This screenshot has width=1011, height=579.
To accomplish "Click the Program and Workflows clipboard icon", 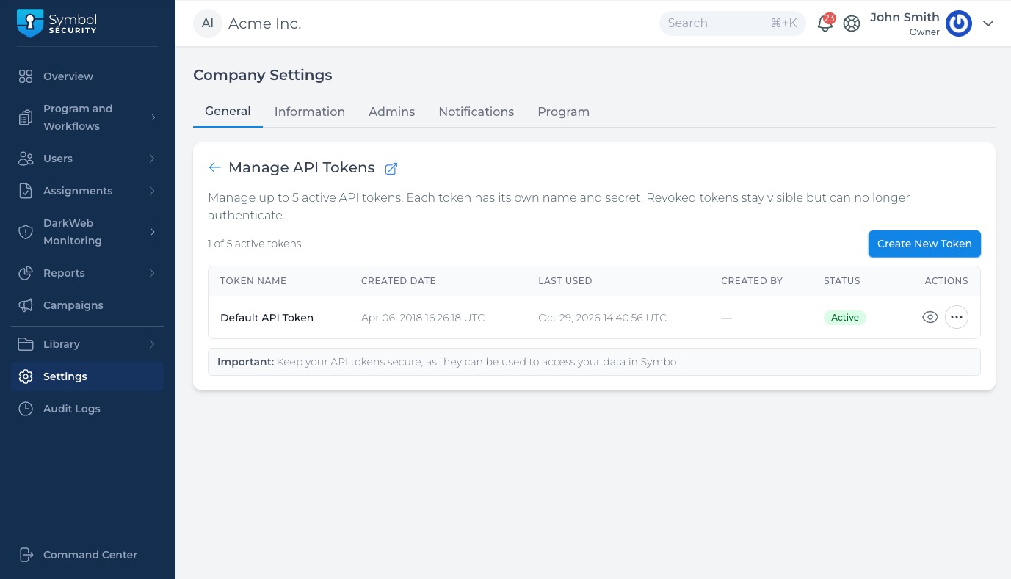I will pos(26,117).
